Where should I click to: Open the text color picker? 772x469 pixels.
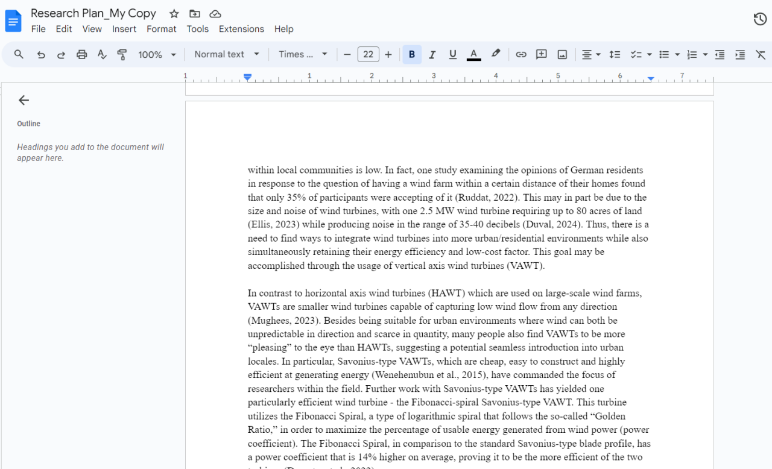(x=474, y=55)
